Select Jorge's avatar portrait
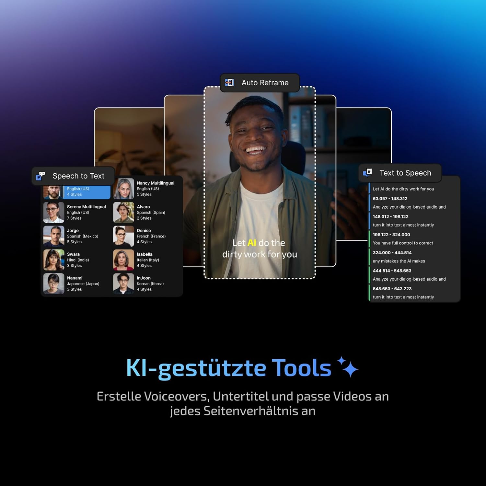Viewport: 486px width, 486px height. (53, 236)
